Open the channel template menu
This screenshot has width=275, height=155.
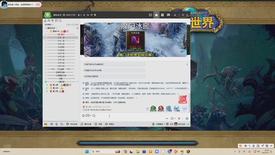click(x=158, y=124)
